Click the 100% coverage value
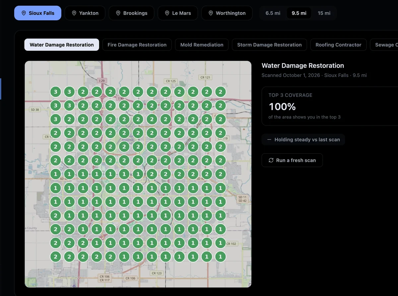This screenshot has height=296, width=398. tap(282, 107)
